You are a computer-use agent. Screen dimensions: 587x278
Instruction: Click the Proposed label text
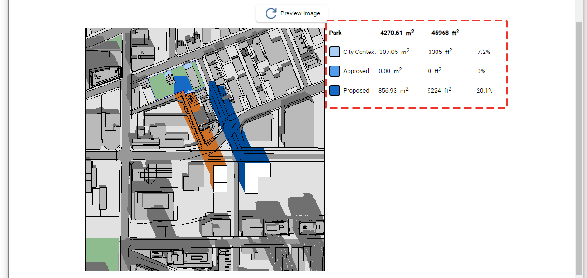(x=356, y=90)
